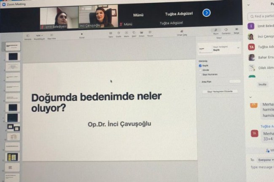This screenshot has width=274, height=182.
Task: Click the Slayt Yerleşimini Düzenle button
Action: click(x=220, y=91)
